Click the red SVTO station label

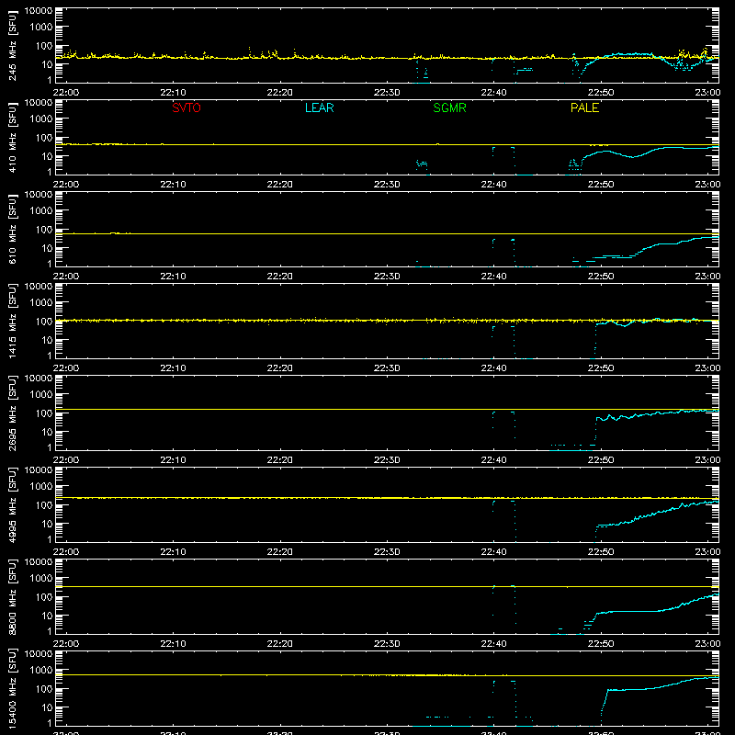[x=187, y=107]
